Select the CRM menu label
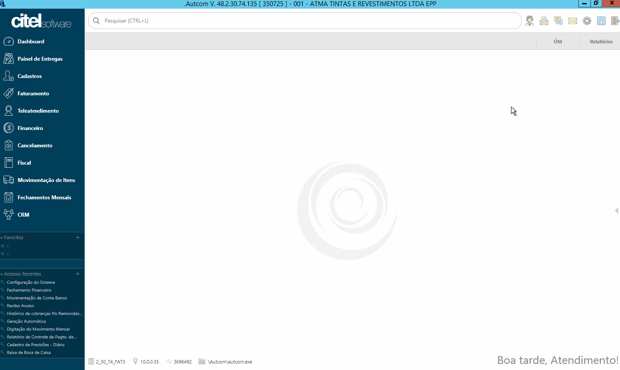The image size is (620, 370). (x=23, y=215)
